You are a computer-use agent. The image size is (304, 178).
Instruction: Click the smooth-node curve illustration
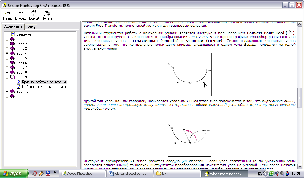pyautogui.click(x=190, y=74)
